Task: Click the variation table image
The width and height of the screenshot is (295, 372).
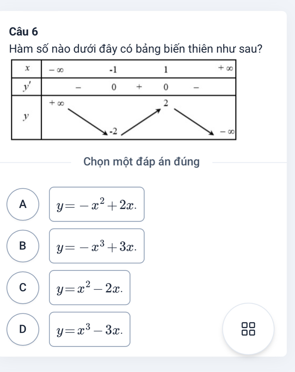Action: (x=124, y=99)
